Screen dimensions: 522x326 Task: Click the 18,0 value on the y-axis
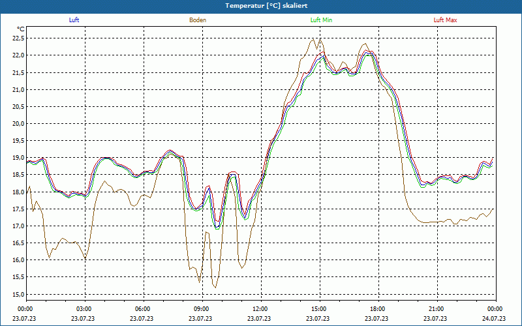click(18, 192)
